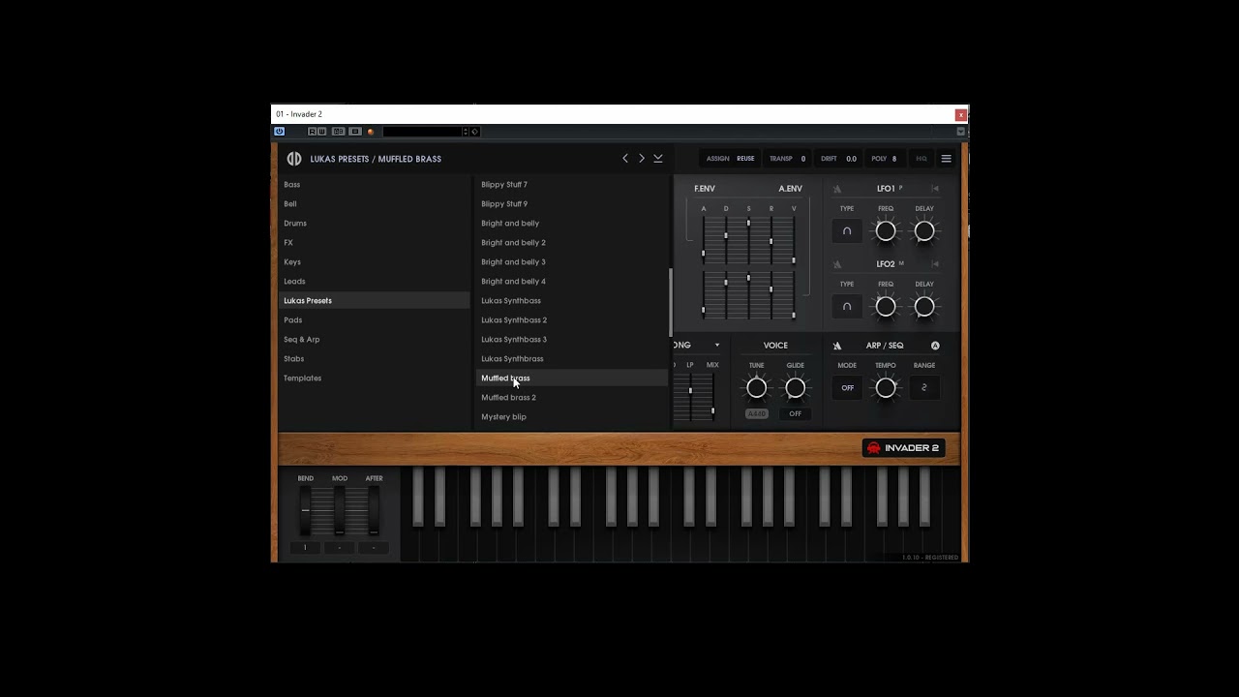Toggle ASSIGN REUSE mode
The width and height of the screenshot is (1239, 697).
pyautogui.click(x=731, y=159)
